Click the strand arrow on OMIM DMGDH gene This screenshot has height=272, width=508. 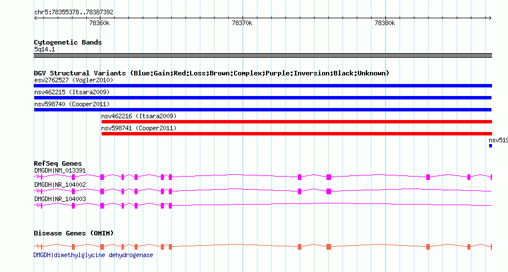tap(38, 247)
